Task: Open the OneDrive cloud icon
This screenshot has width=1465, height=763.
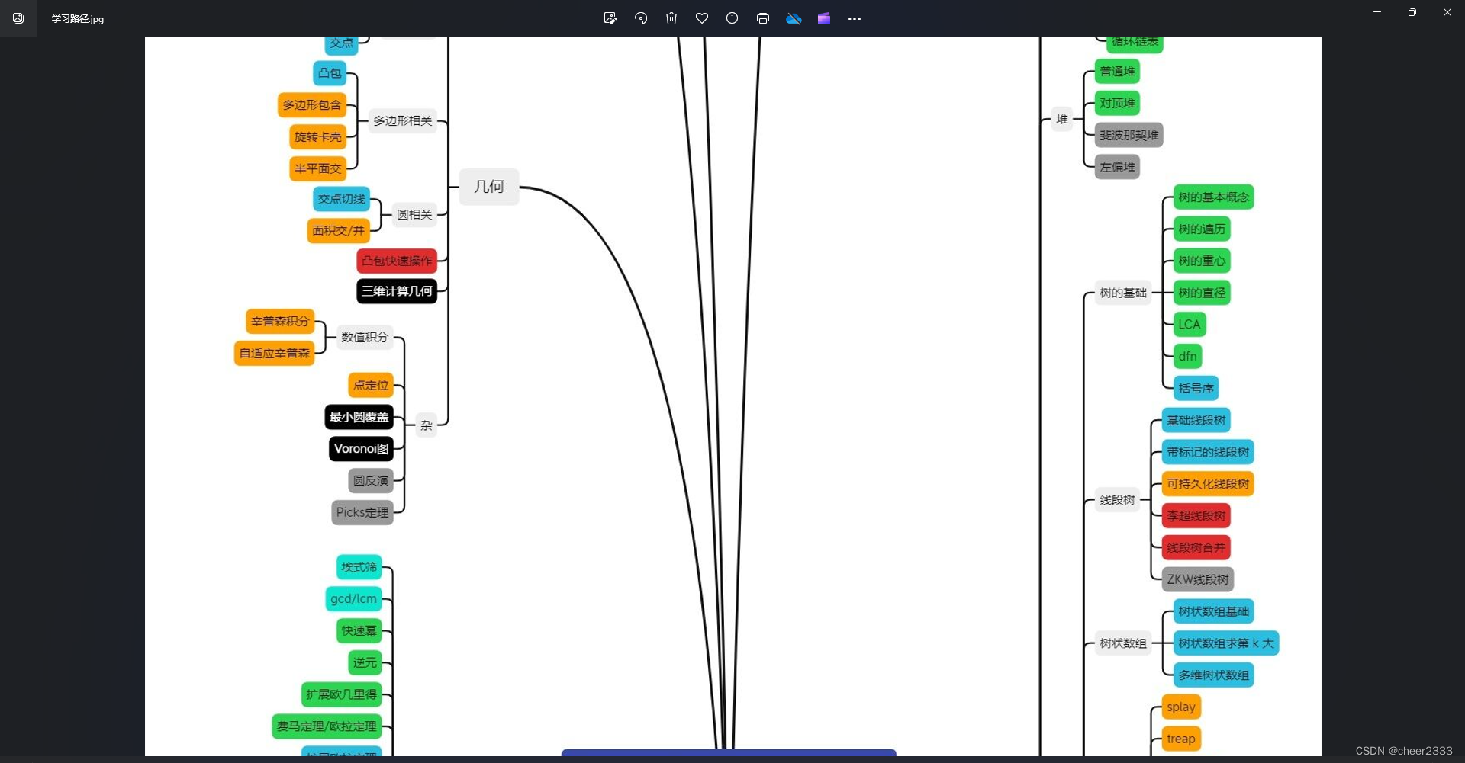Action: pos(794,18)
